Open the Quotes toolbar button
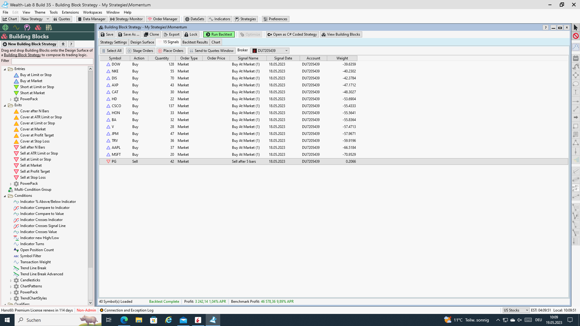 click(62, 19)
